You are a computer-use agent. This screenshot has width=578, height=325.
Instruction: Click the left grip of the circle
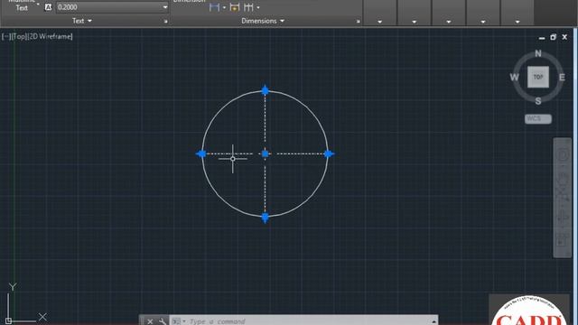[x=201, y=153]
